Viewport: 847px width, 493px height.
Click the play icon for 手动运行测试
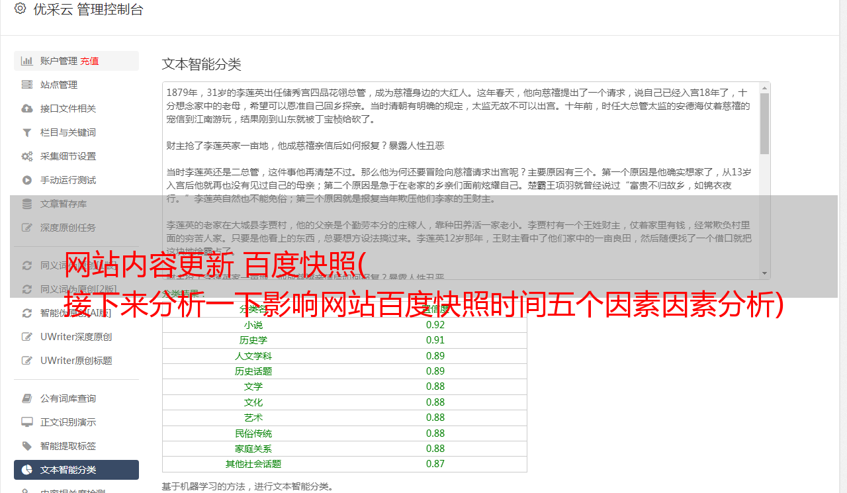tap(27, 180)
